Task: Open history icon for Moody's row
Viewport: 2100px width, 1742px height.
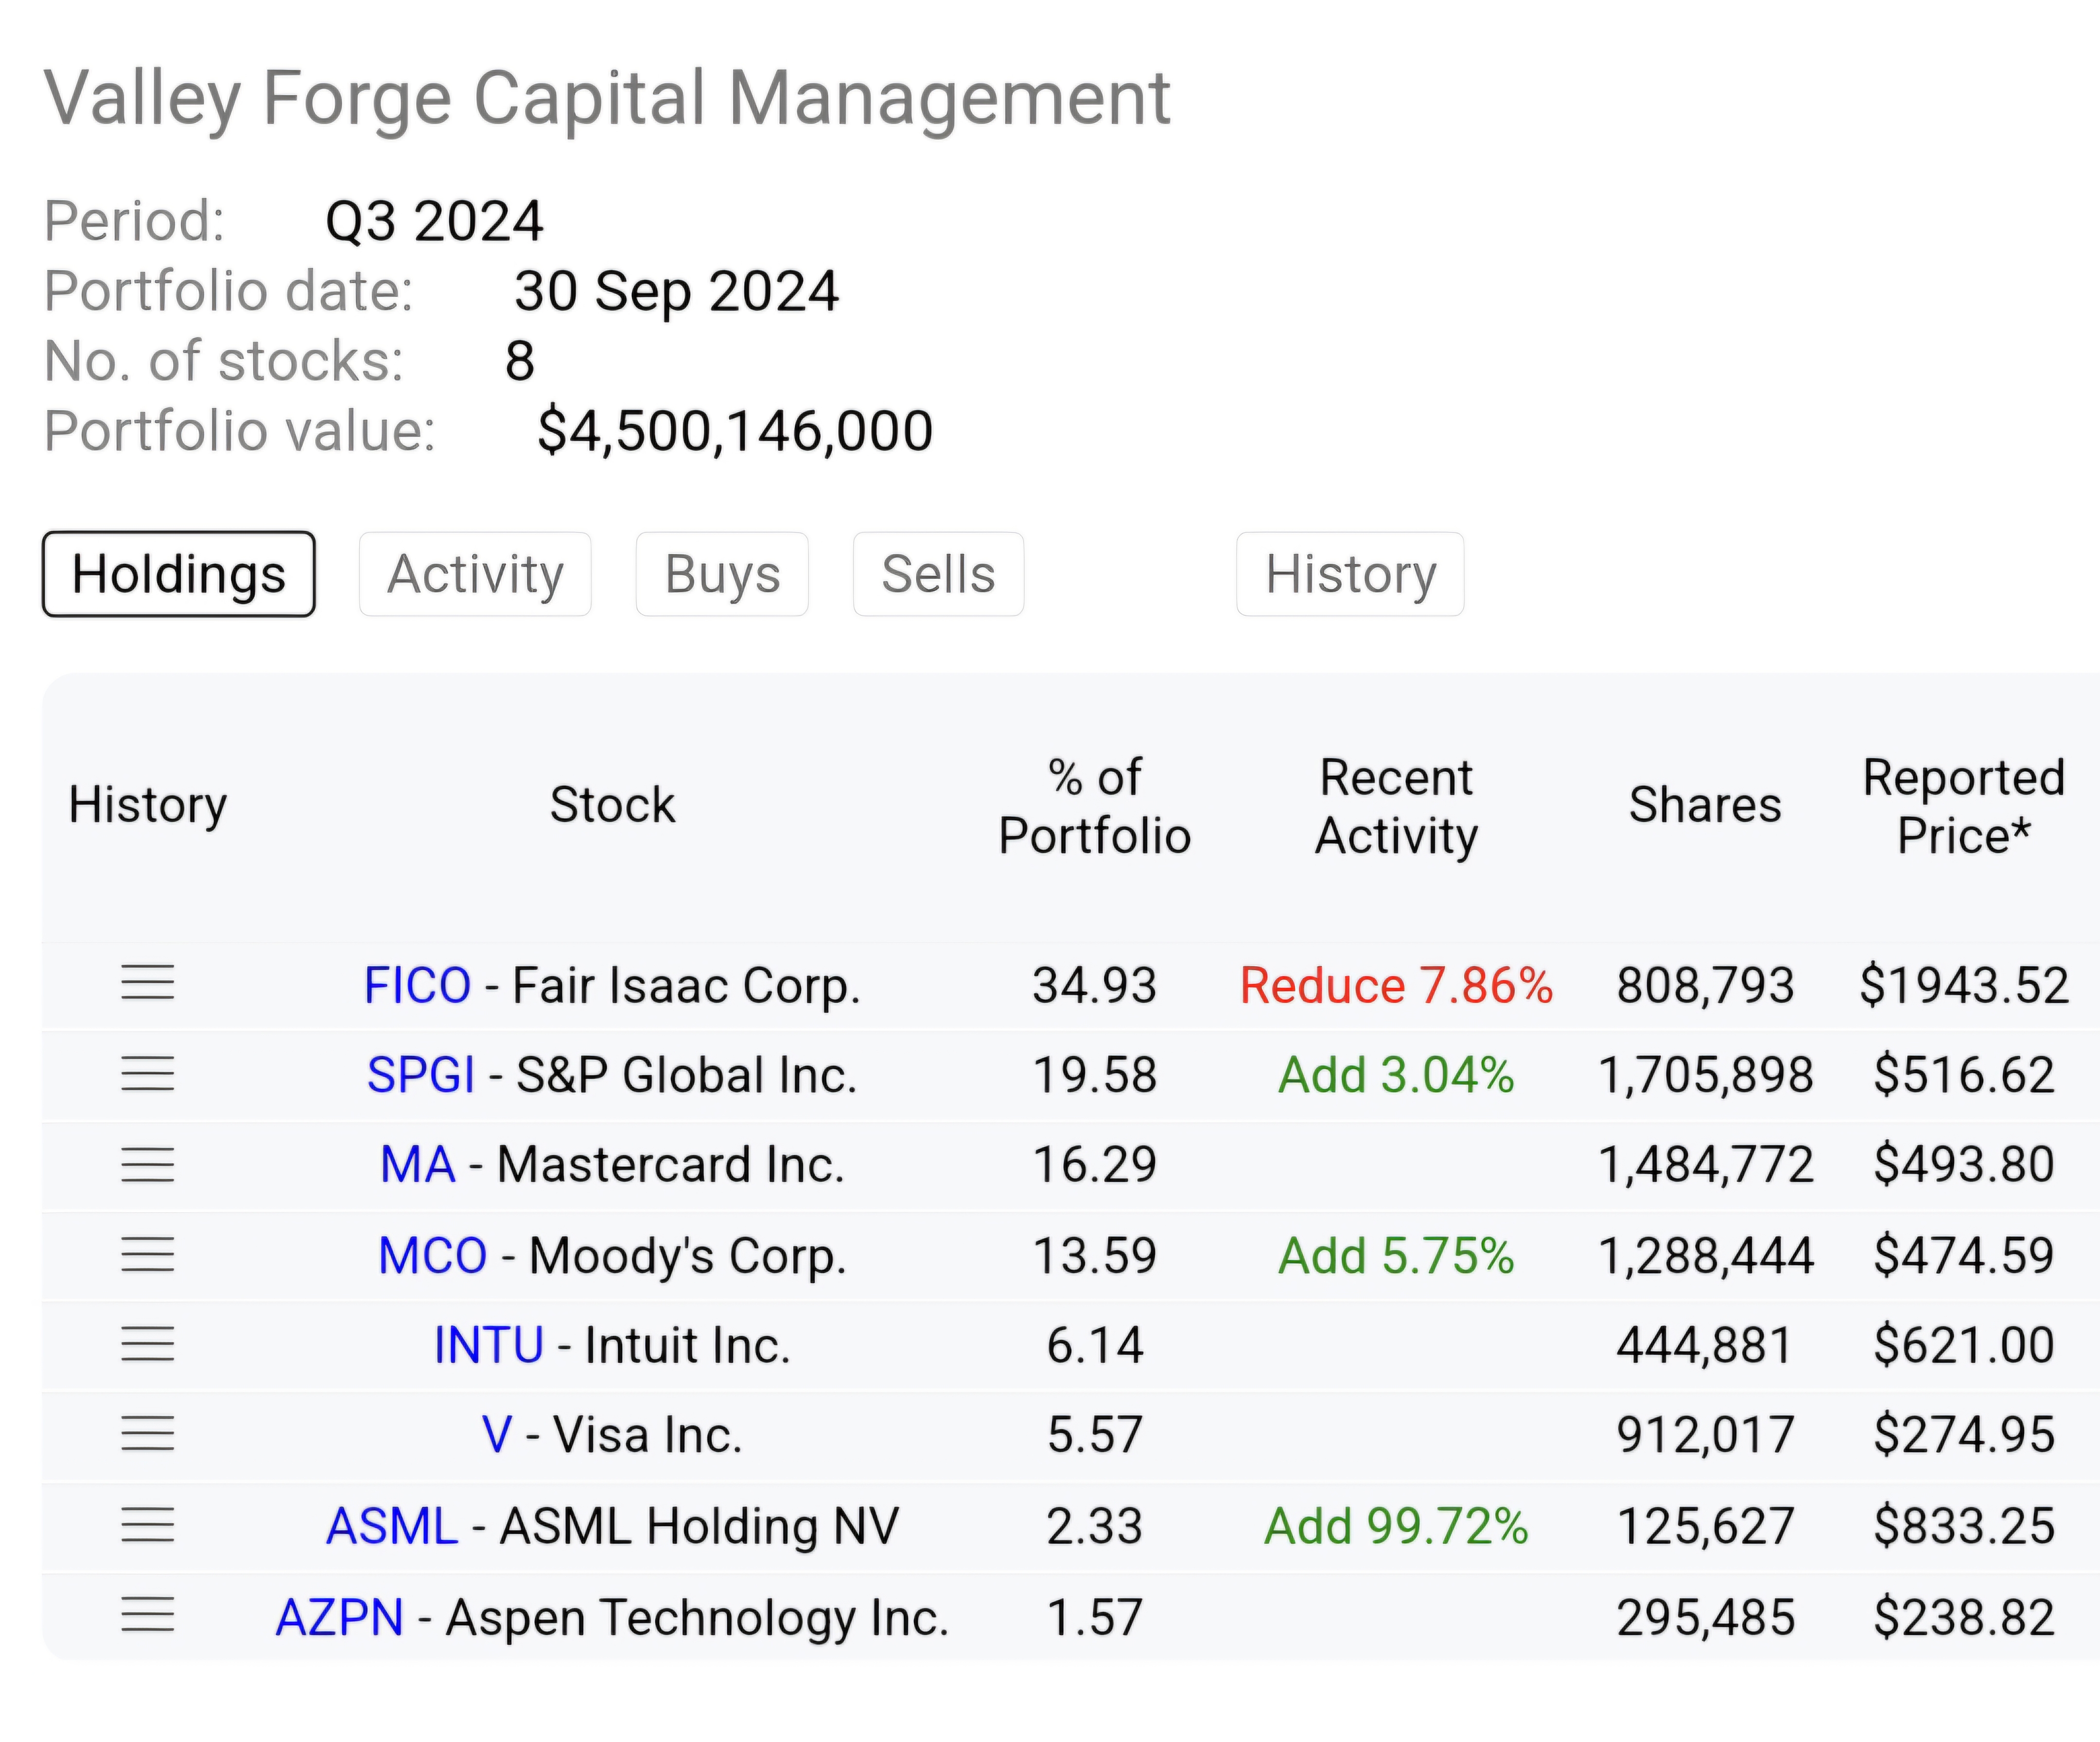Action: (147, 1254)
